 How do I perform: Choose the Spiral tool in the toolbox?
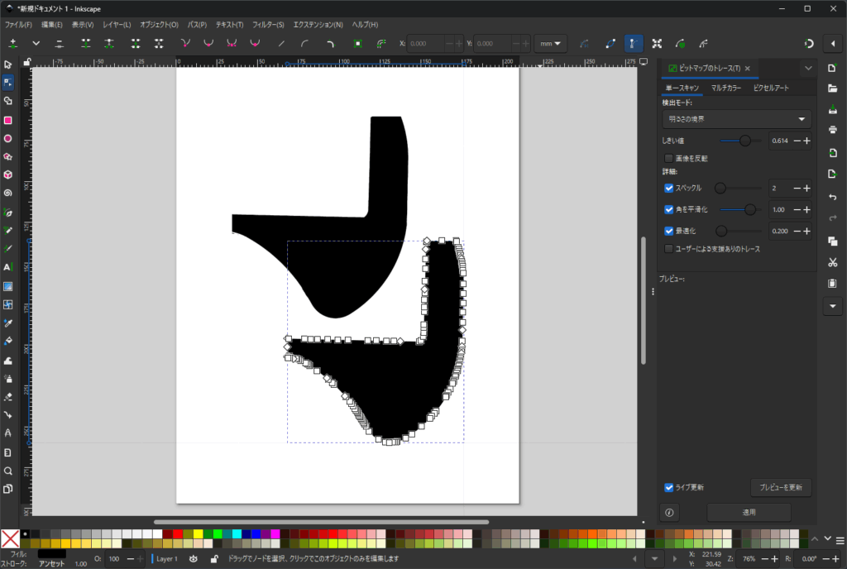[8, 193]
